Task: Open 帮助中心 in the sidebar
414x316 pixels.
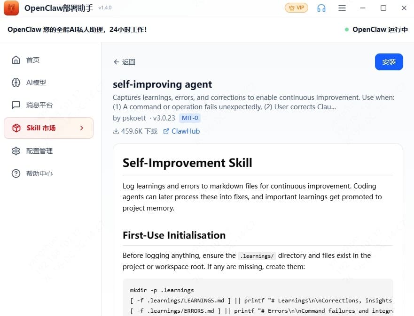Action: 48,173
